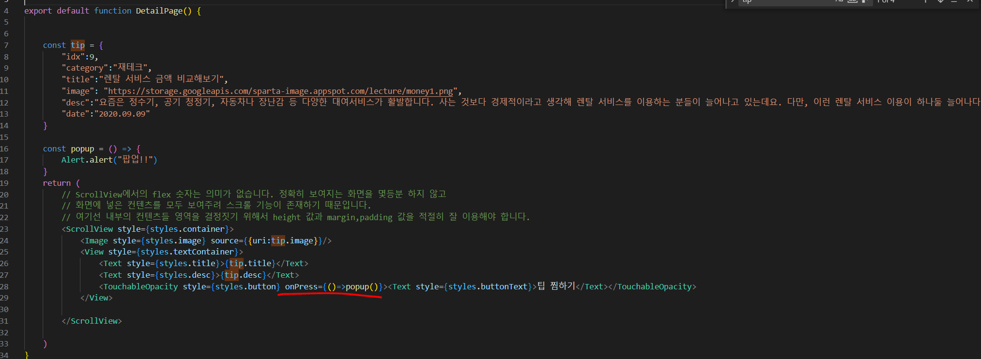Click the "category" key text
The width and height of the screenshot is (981, 359).
click(x=85, y=68)
